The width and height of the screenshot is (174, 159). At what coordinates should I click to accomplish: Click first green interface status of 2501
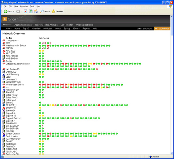tap(40, 43)
